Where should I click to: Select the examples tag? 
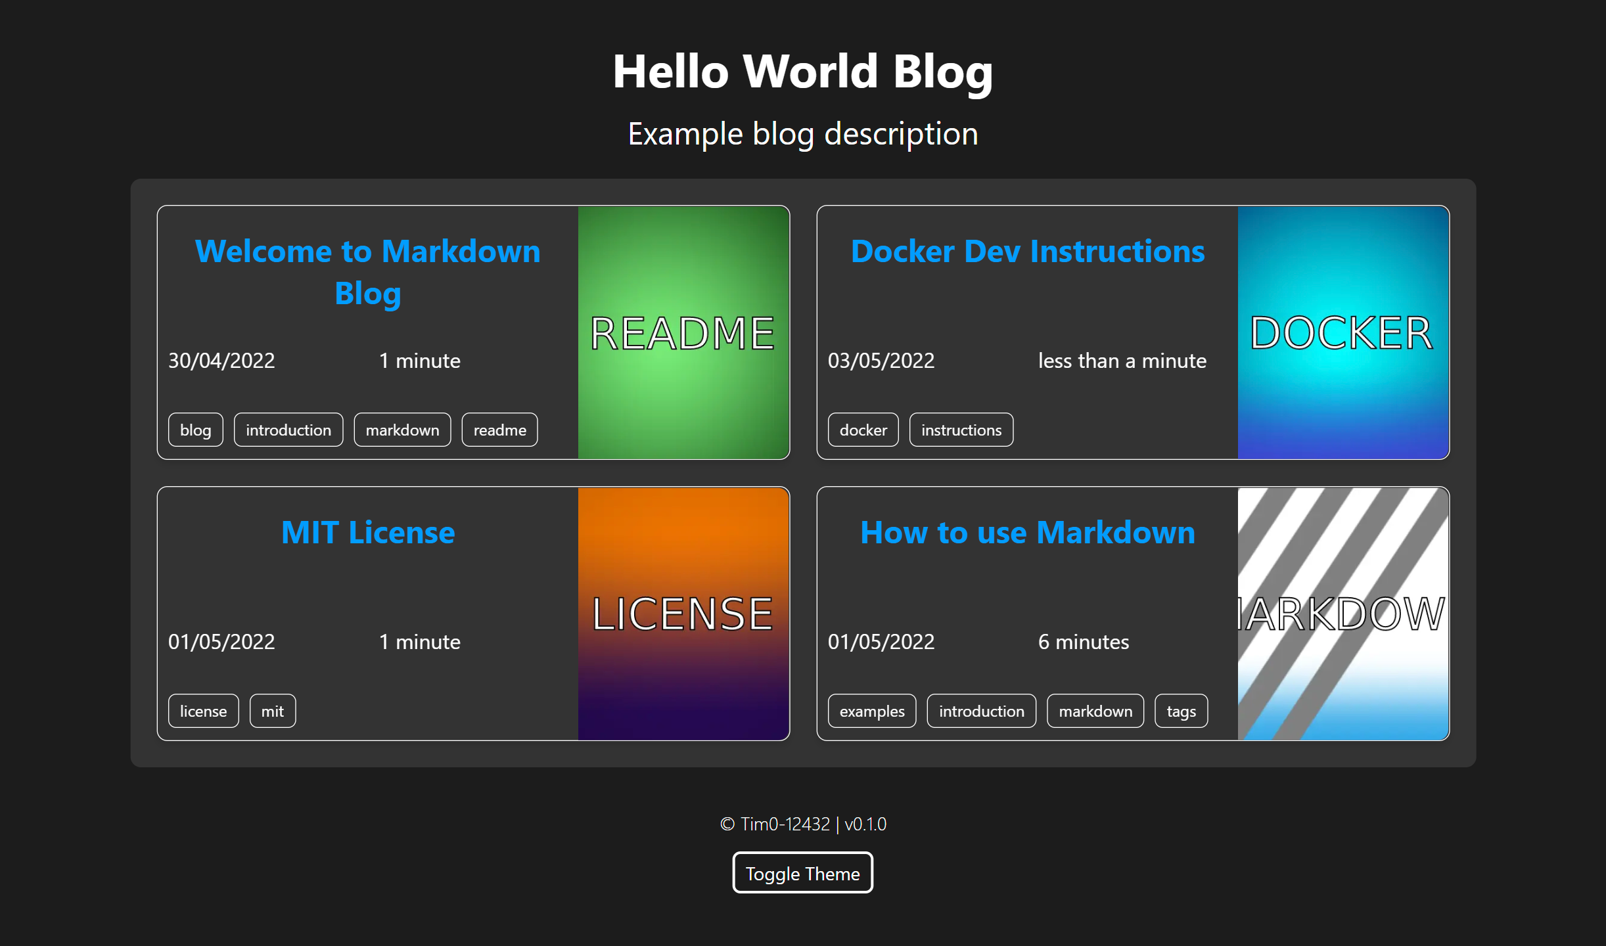click(871, 711)
